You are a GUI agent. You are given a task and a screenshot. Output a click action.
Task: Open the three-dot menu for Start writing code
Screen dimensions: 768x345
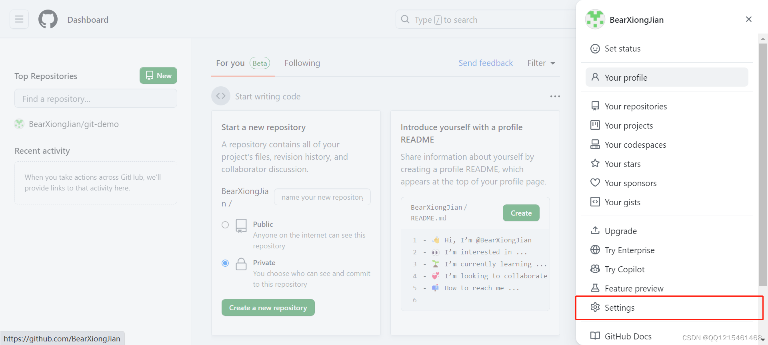click(x=555, y=96)
